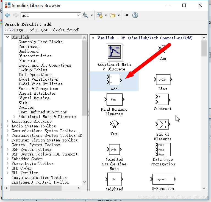
Task: Select the Sinks library
Action: pyautogui.click(x=24, y=103)
